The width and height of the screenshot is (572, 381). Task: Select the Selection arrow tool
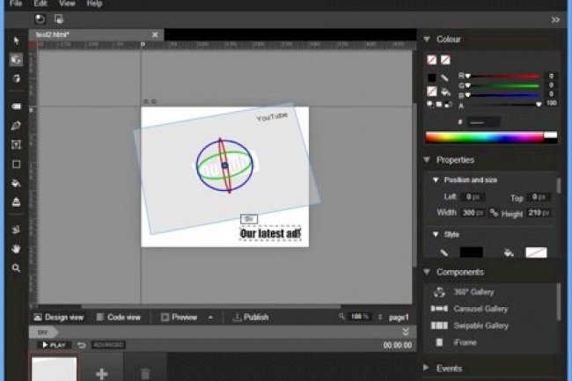[x=16, y=40]
